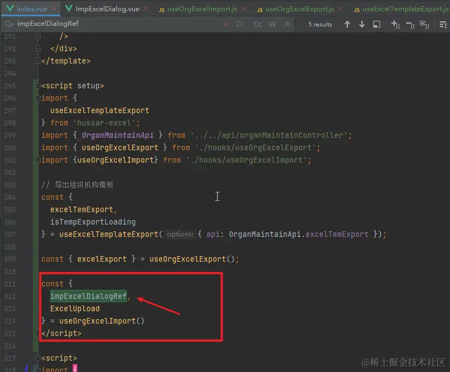The image size is (450, 372).
Task: Collapse import block fold at line 296
Action: point(38,98)
